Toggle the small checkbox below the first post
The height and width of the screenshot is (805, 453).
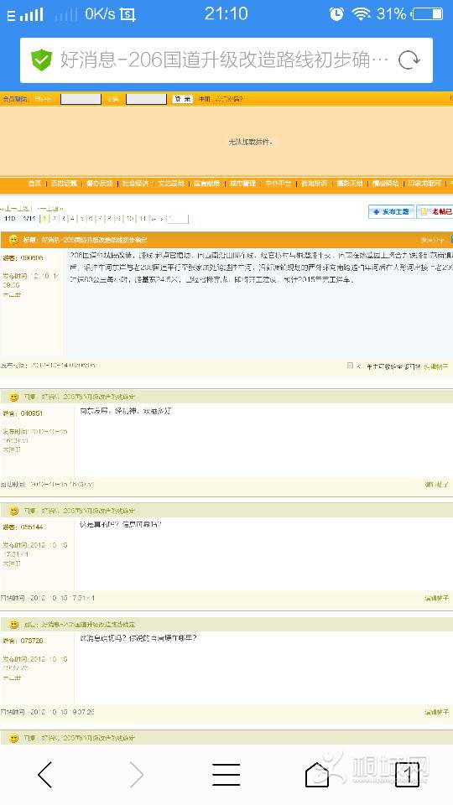tap(350, 366)
